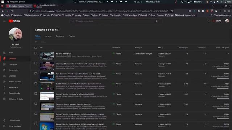Open Configurações settings in sidebar
Screen dimensions: 232x130
click(x=14, y=120)
